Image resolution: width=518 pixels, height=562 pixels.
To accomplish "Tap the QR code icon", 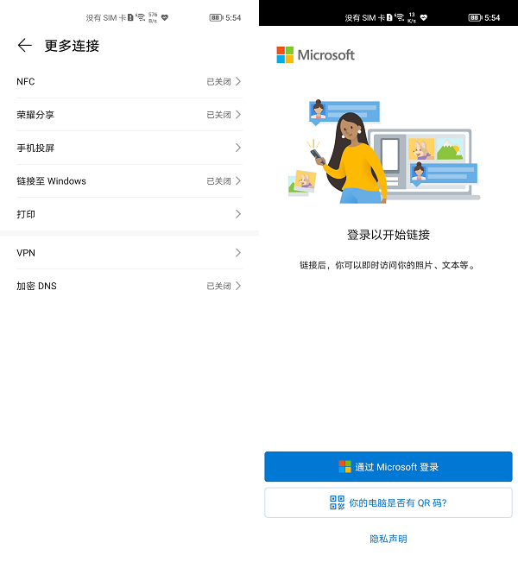I will [x=337, y=502].
